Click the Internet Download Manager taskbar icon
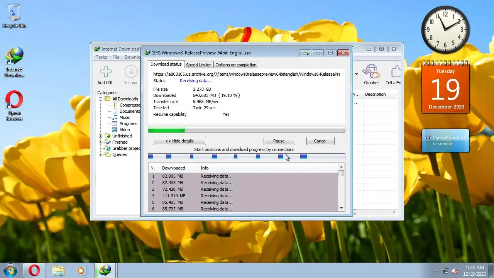Viewport: 494px width, 278px height. pyautogui.click(x=105, y=270)
